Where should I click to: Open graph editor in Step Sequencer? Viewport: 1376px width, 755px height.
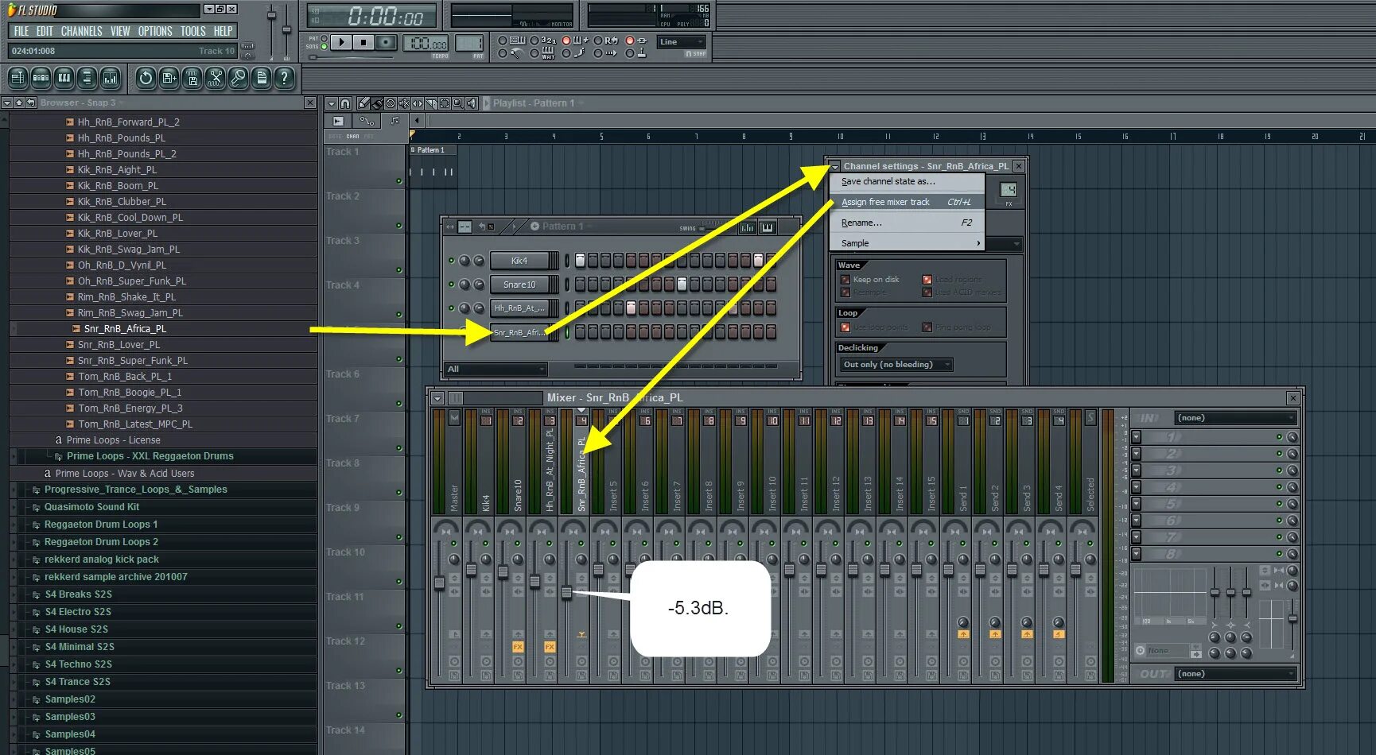click(x=748, y=227)
